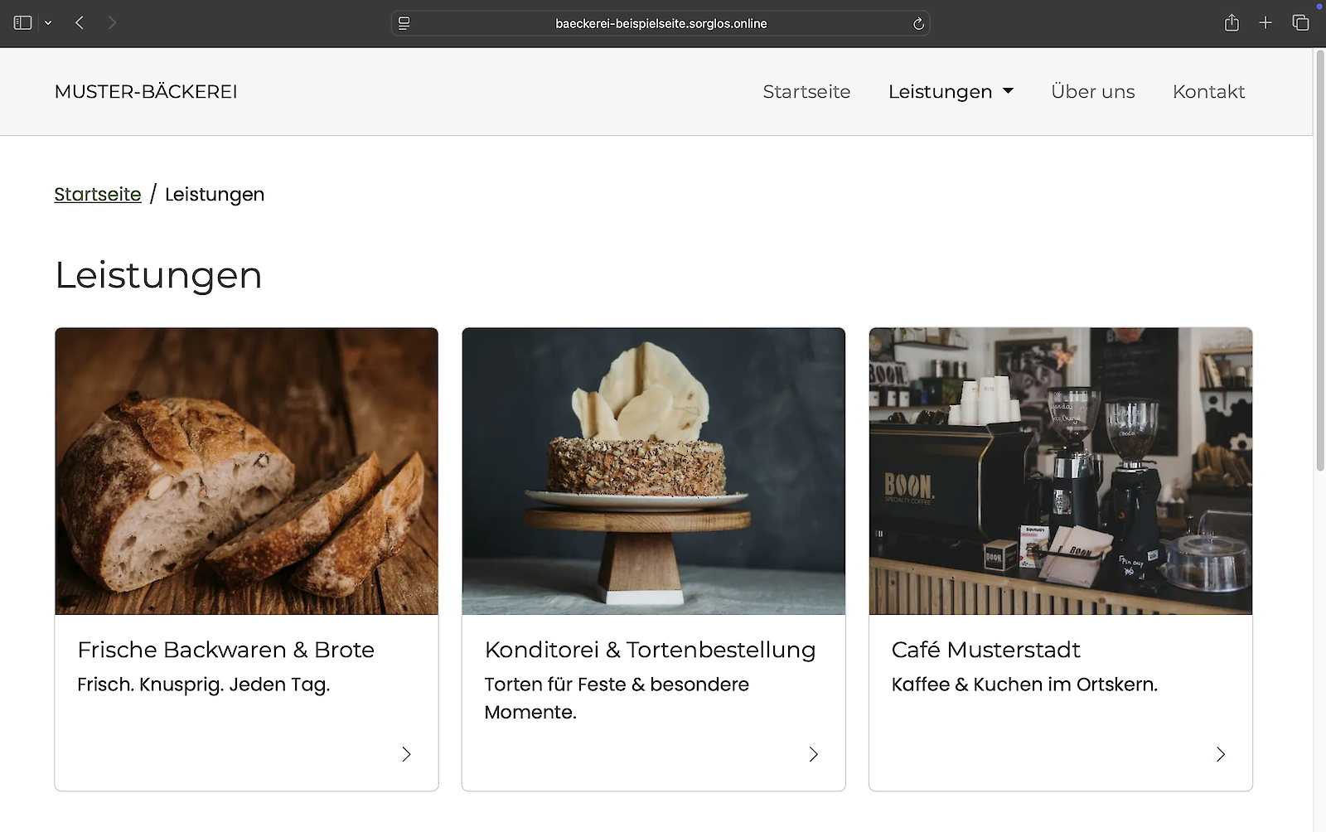Open the Café Musterstadt card title
The image size is (1326, 832).
click(985, 650)
